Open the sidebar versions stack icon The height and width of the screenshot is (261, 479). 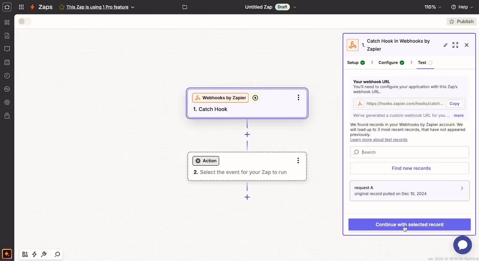7,116
